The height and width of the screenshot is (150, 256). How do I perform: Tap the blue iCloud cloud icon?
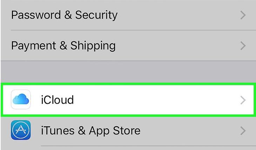(x=21, y=100)
